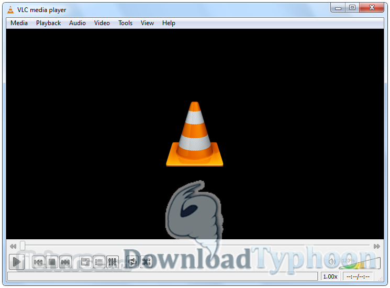Screen dimensions: 390x288
Task: Show the playlist icon
Action: 99,262
